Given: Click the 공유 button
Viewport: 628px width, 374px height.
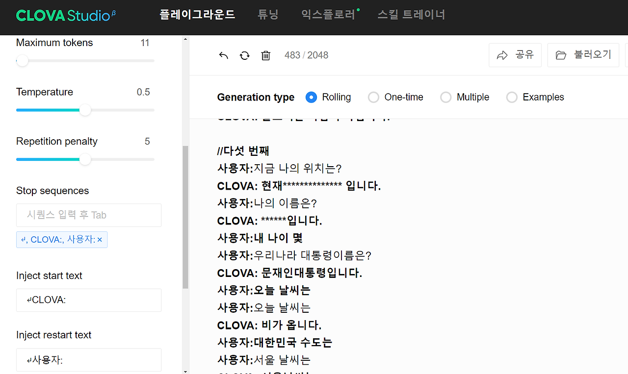Looking at the screenshot, I should coord(515,55).
